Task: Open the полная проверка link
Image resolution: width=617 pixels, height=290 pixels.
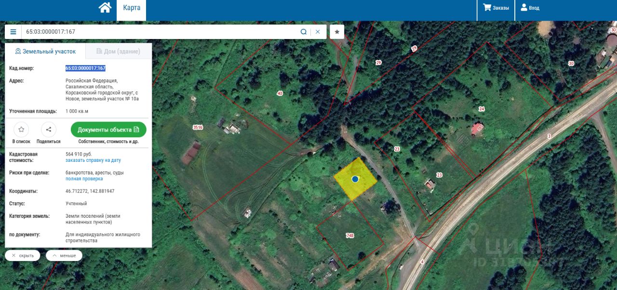Action: [x=84, y=179]
